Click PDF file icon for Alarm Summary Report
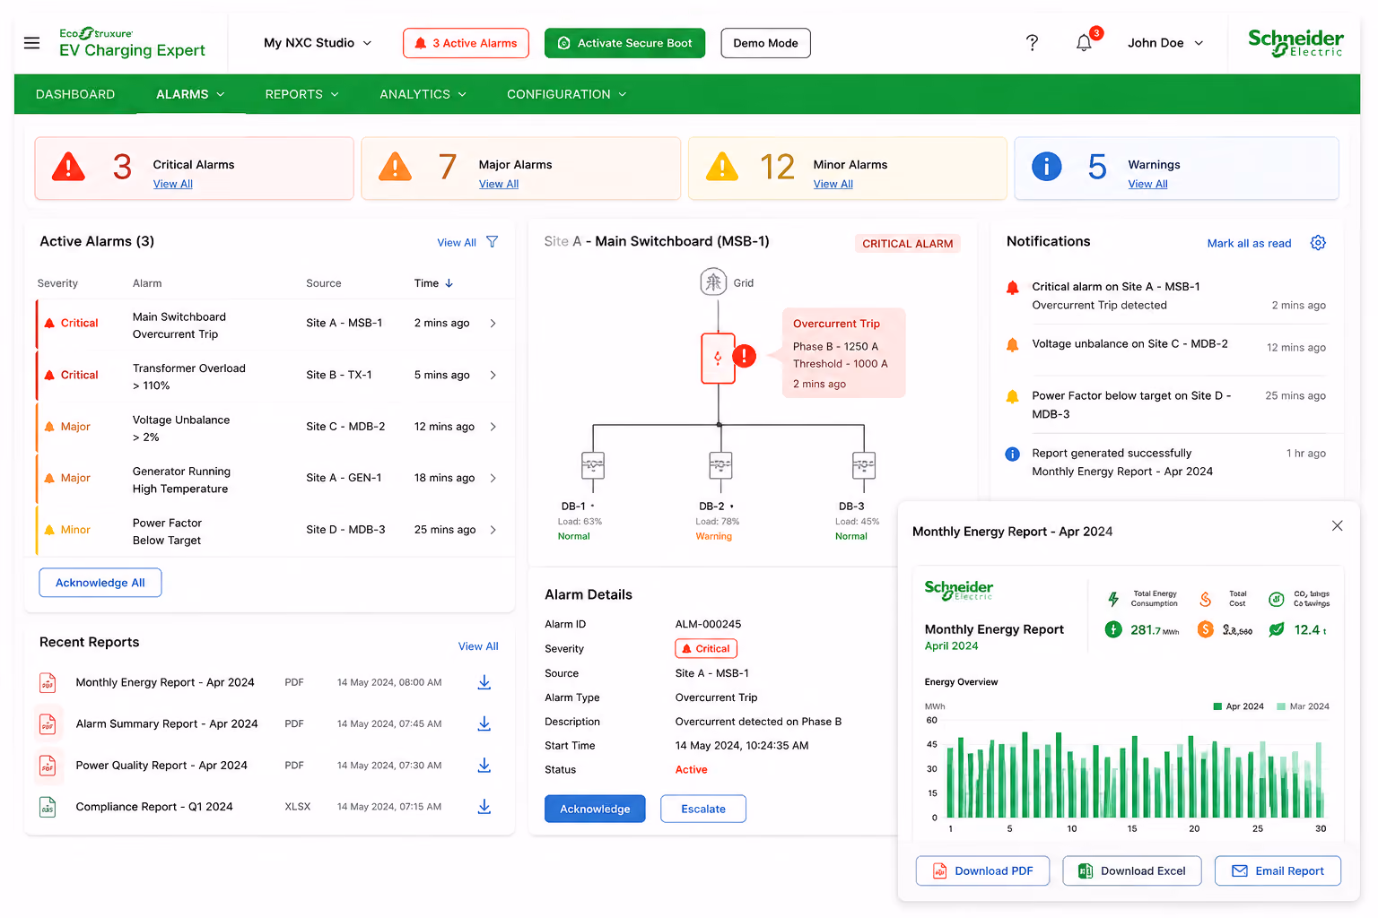This screenshot has width=1378, height=918. pyautogui.click(x=48, y=723)
